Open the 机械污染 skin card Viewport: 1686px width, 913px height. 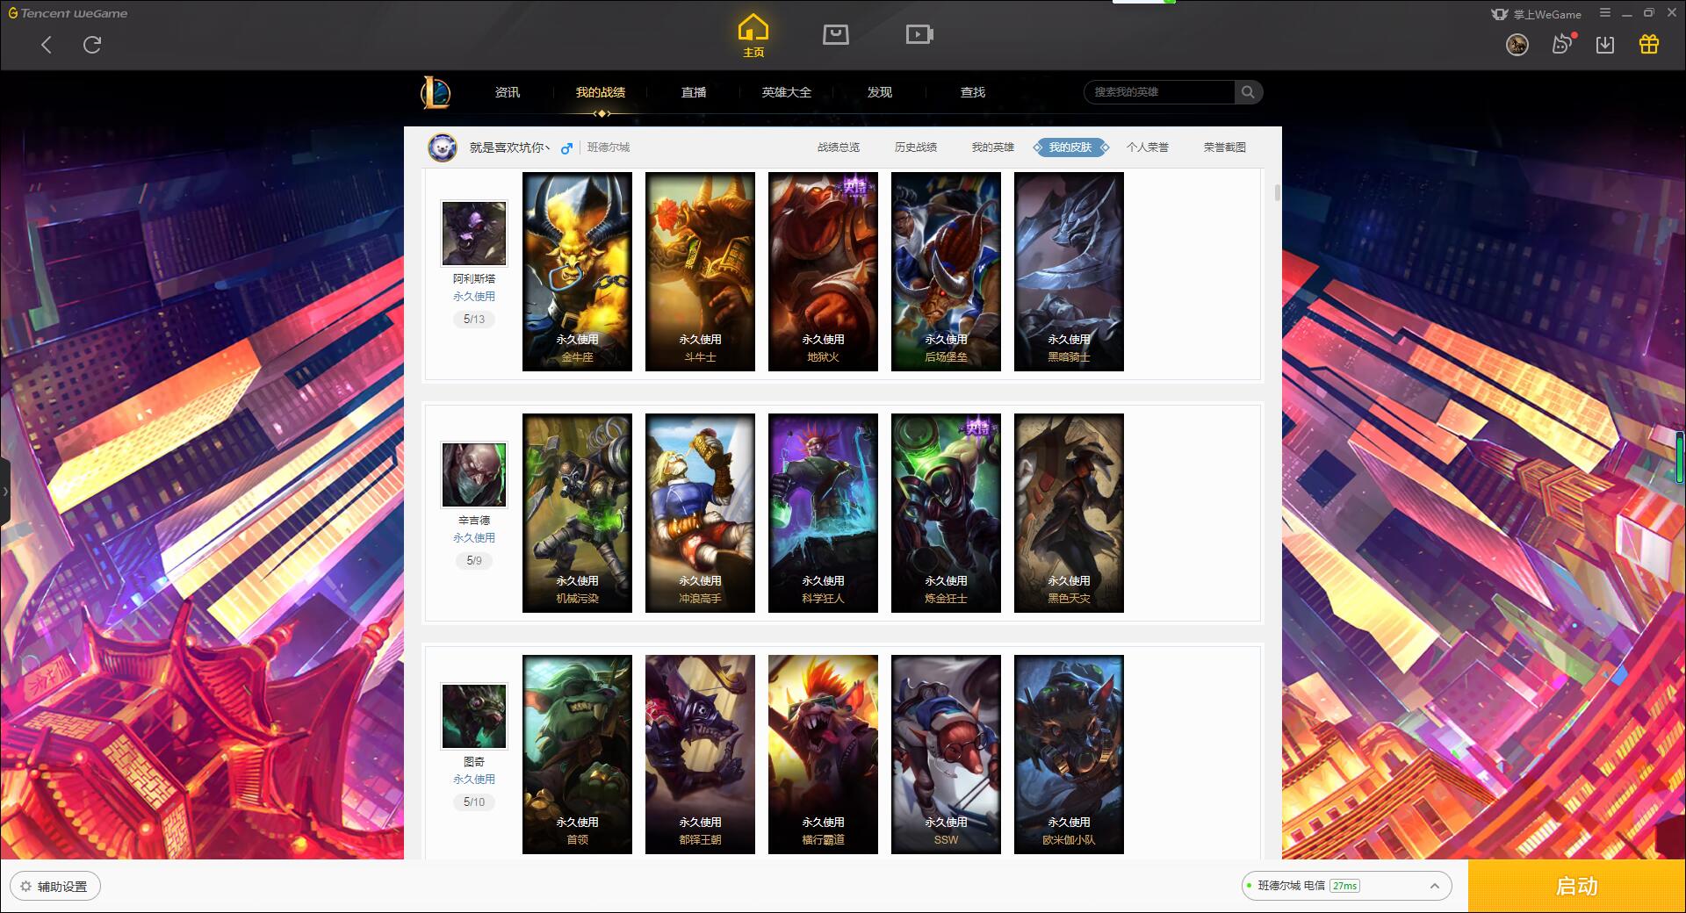(x=577, y=513)
